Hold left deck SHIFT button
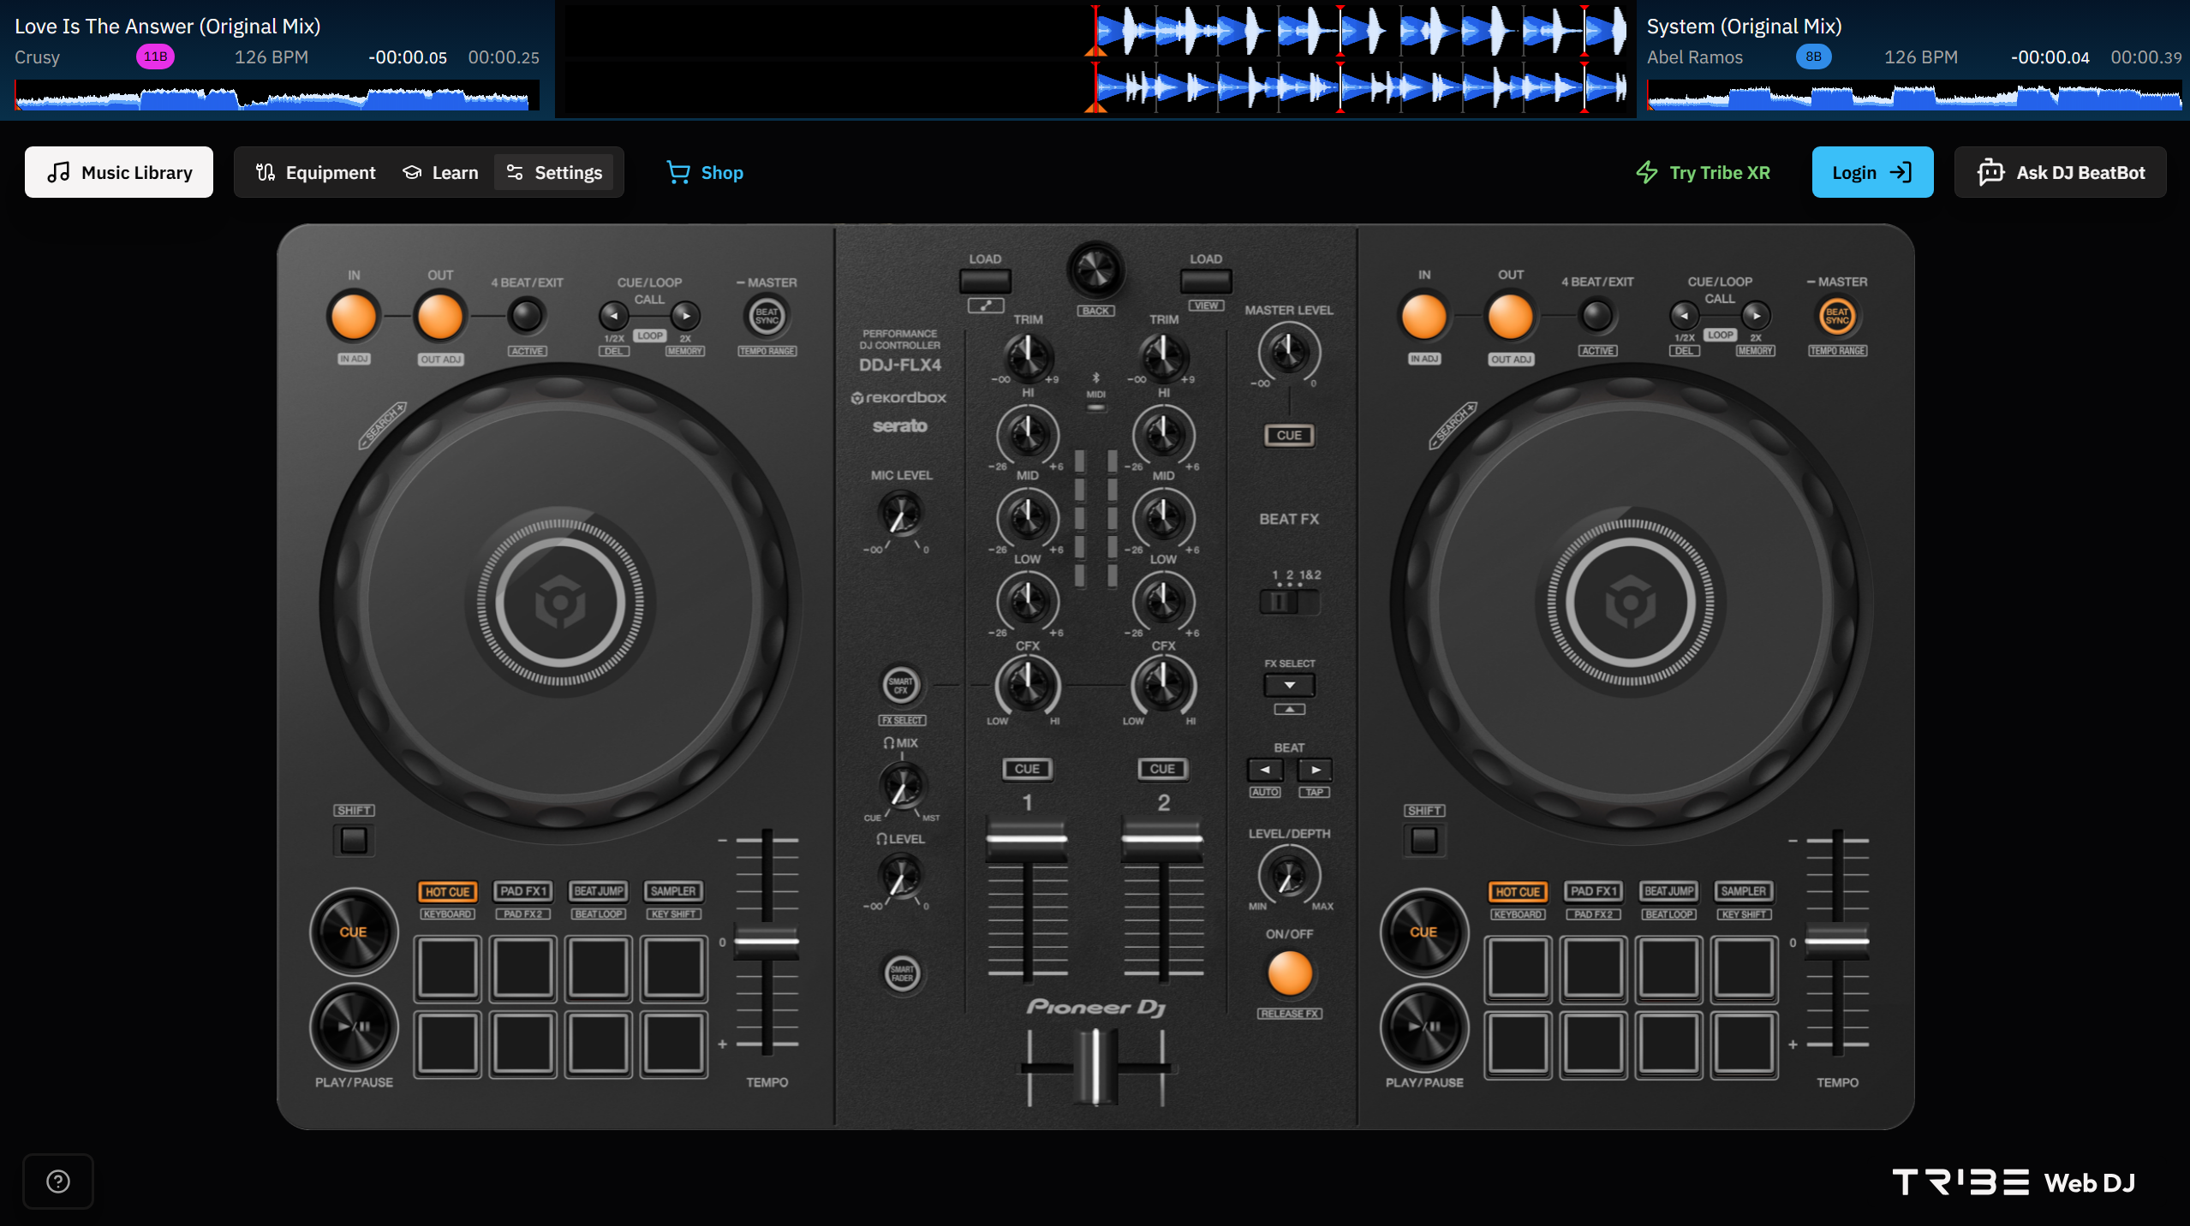Viewport: 2190px width, 1226px height. coord(354,840)
